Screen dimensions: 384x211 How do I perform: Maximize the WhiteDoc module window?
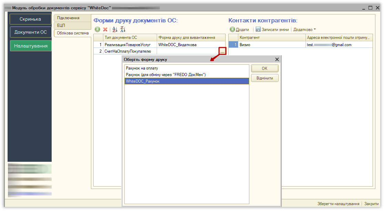pos(370,8)
